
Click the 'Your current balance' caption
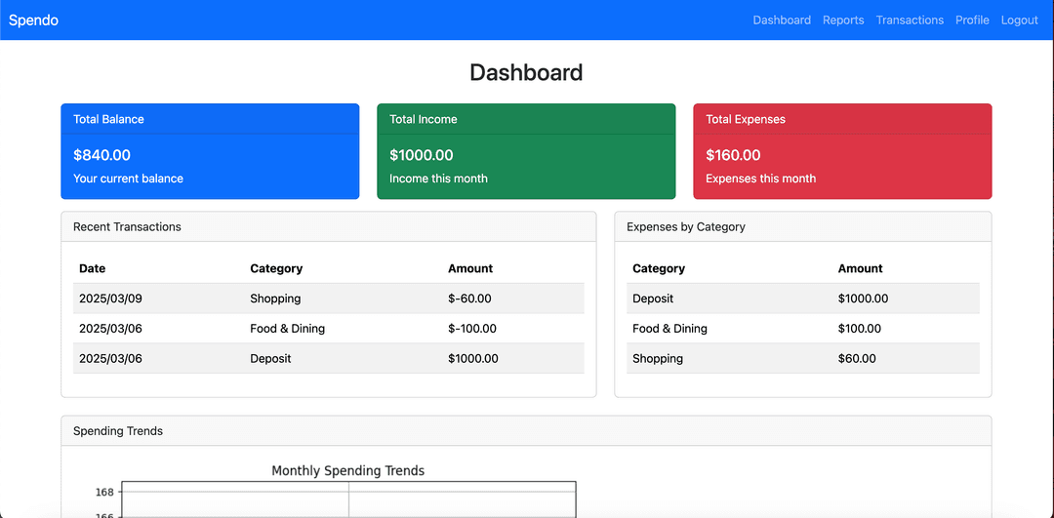coord(128,179)
